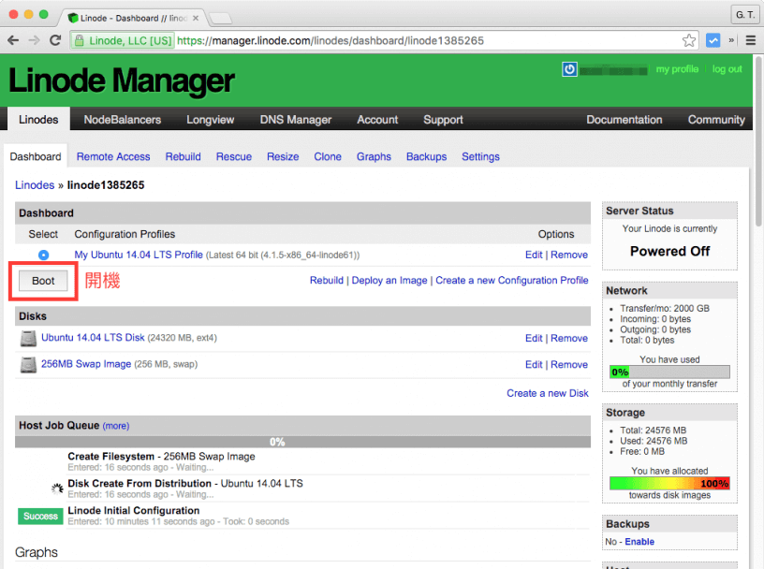The image size is (764, 569).
Task: Click the blue power icon beside the username
Action: [x=568, y=69]
